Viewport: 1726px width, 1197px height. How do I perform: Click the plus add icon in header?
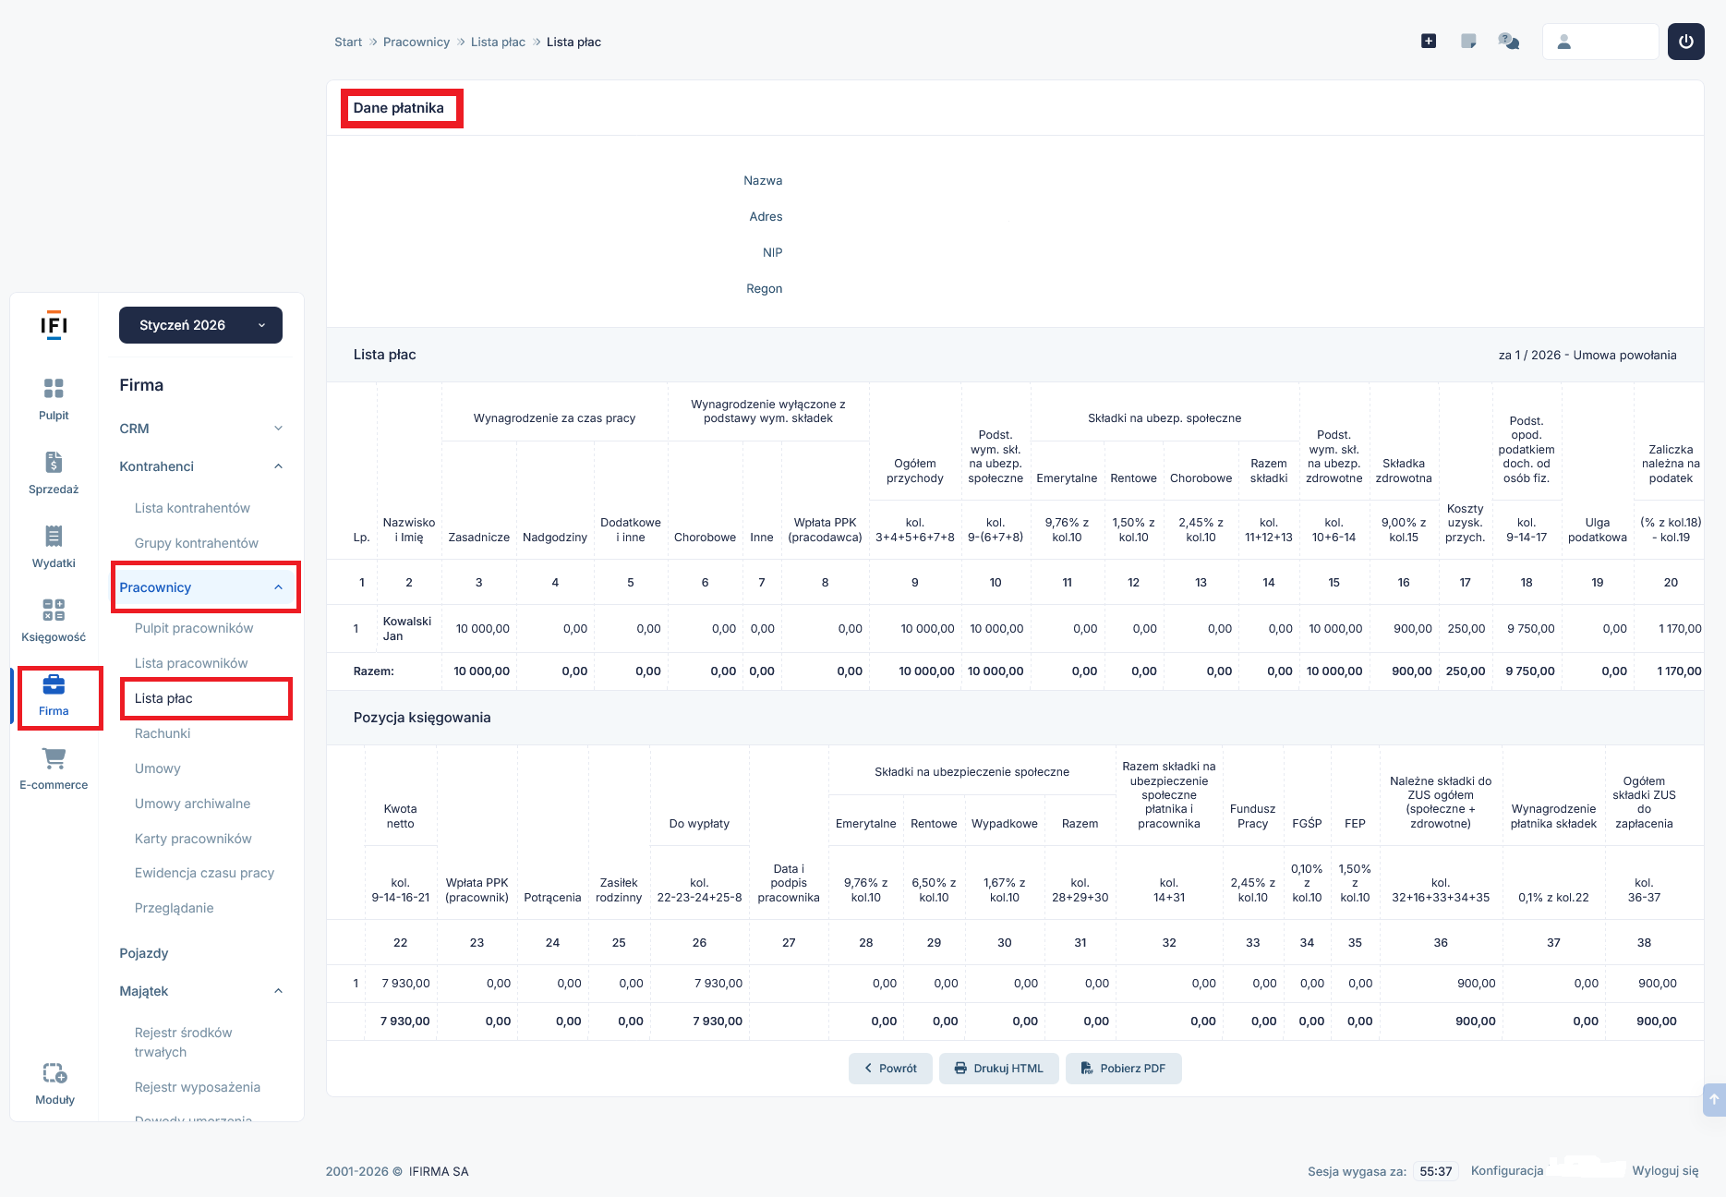coord(1429,42)
